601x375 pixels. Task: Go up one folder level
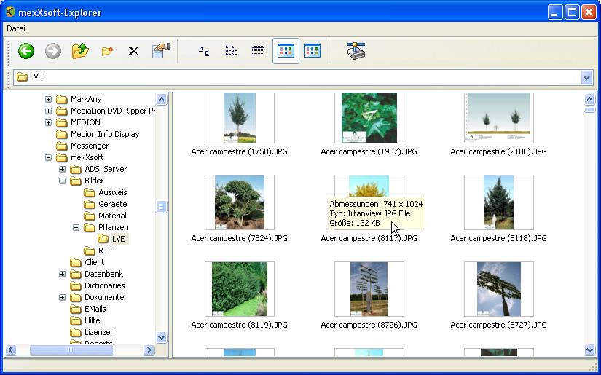[79, 51]
